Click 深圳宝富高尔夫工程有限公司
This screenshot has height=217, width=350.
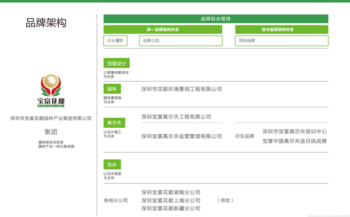coord(176,117)
